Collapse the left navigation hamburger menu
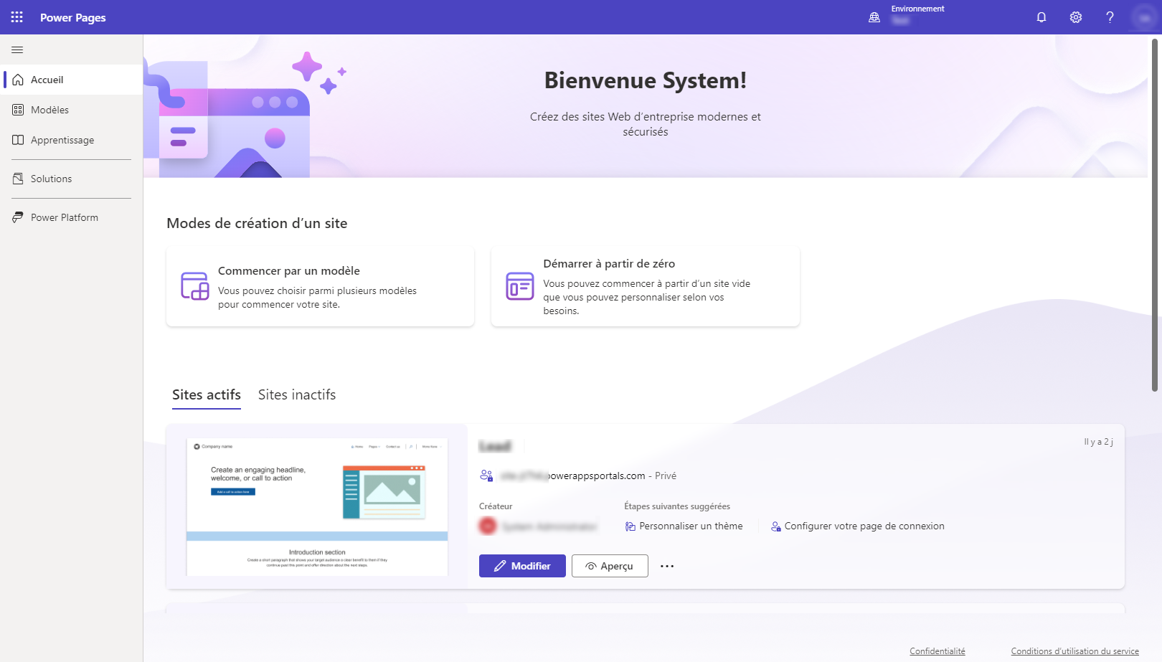This screenshot has width=1162, height=662. (17, 49)
